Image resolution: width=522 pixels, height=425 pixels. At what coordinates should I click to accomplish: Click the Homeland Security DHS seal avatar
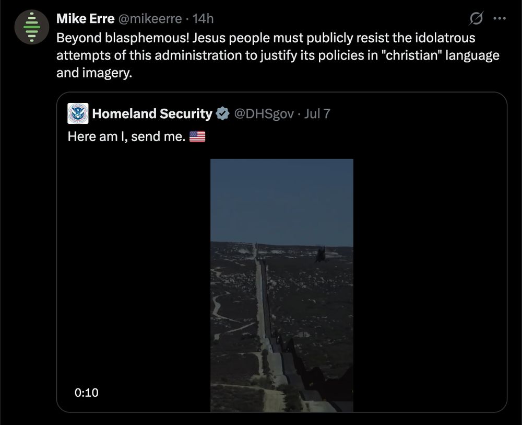pyautogui.click(x=78, y=112)
